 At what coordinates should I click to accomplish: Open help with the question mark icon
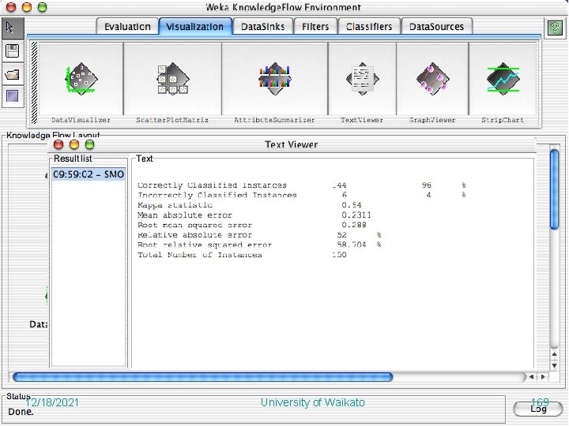click(555, 28)
